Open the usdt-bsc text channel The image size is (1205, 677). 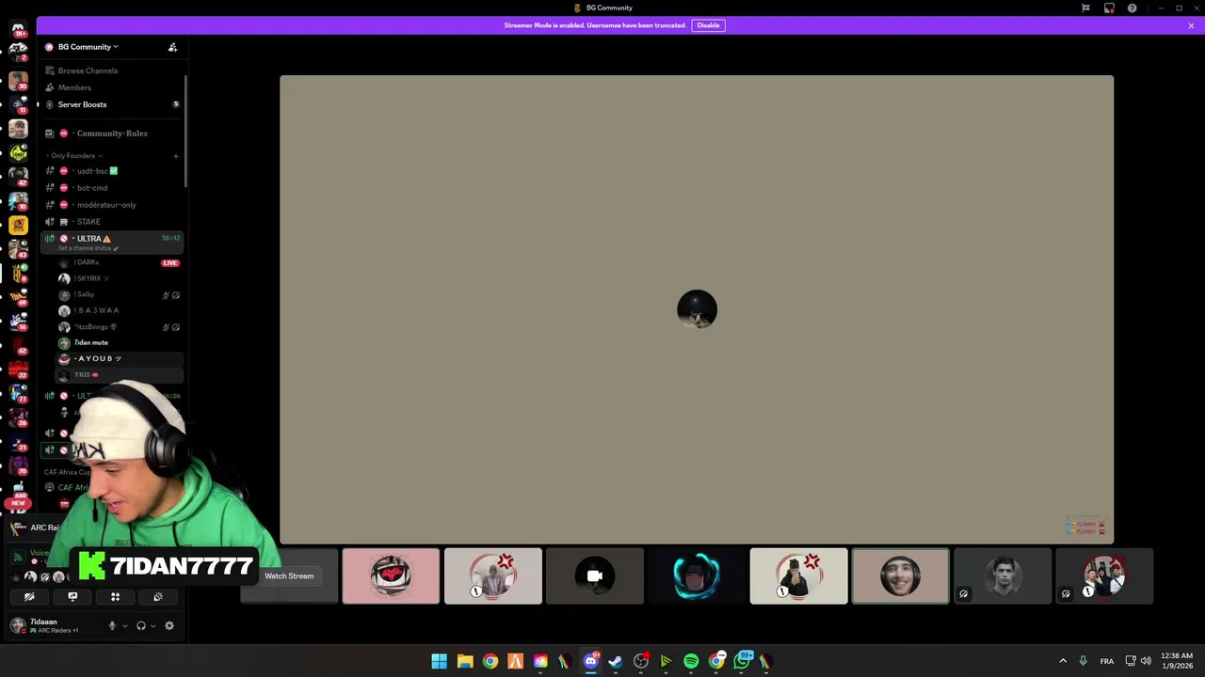point(97,171)
